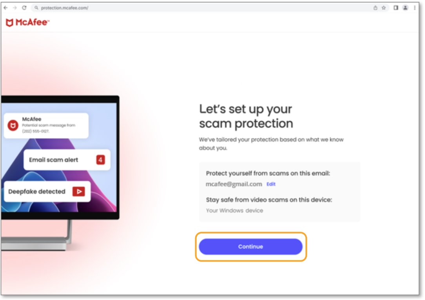This screenshot has height=300, width=425.
Task: Open the Chrome profile avatar
Action: click(405, 8)
